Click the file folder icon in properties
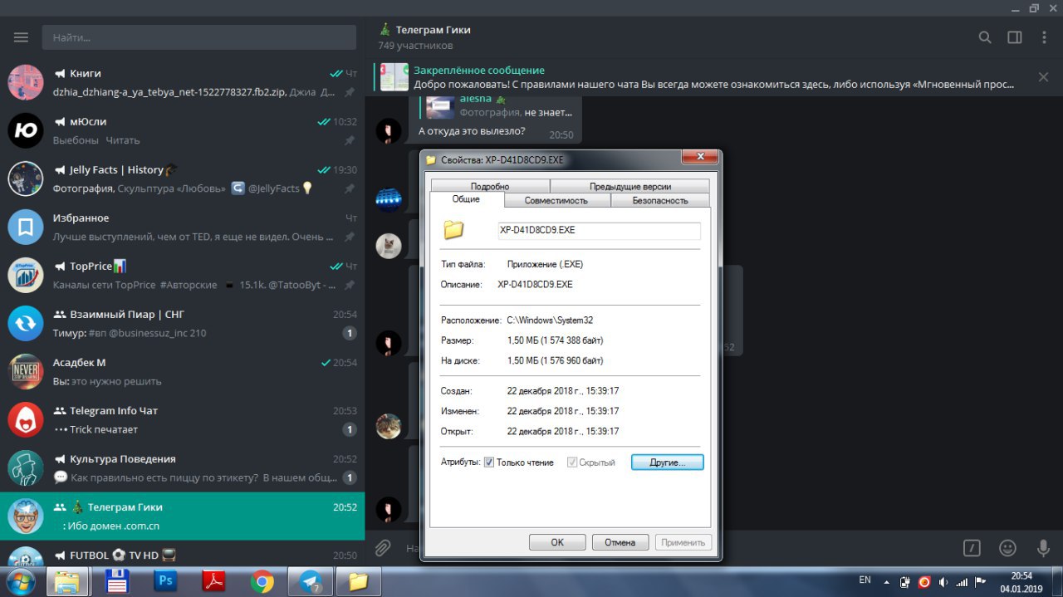The height and width of the screenshot is (597, 1063). tap(453, 230)
